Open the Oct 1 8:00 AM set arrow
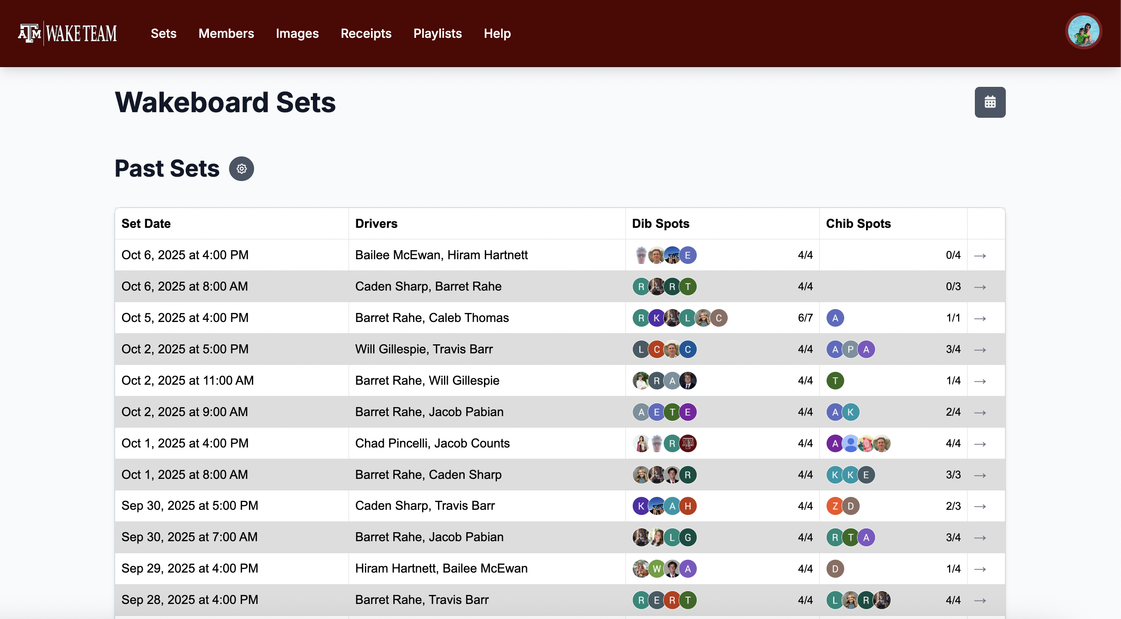 click(x=980, y=475)
